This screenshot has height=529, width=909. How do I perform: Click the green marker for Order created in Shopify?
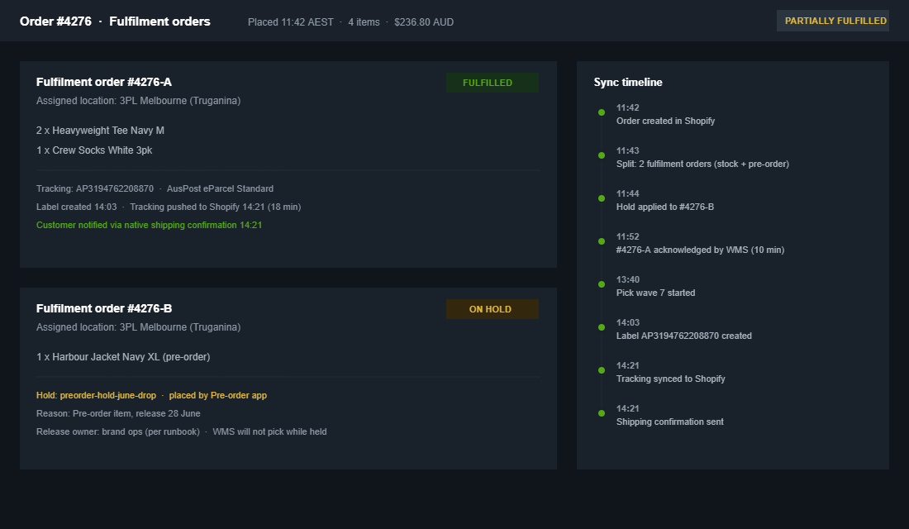(601, 112)
